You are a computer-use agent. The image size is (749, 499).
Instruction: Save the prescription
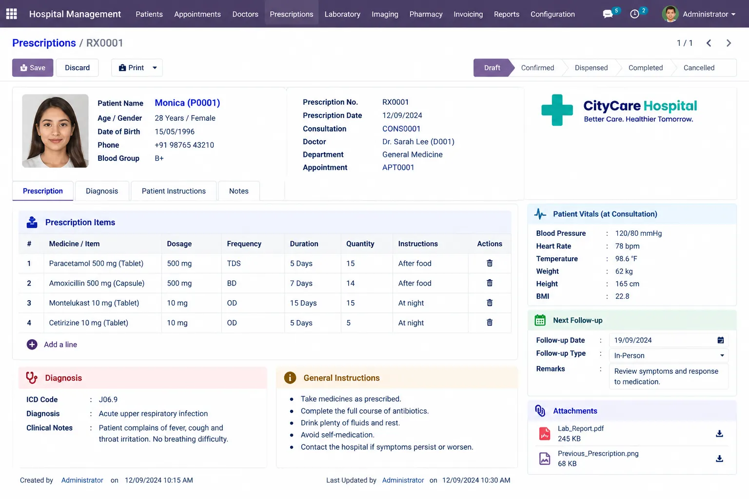33,68
